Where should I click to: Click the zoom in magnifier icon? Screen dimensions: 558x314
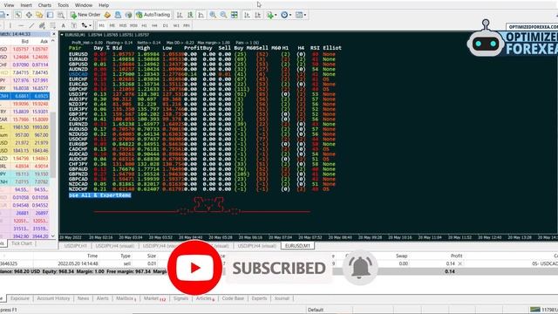click(213, 15)
